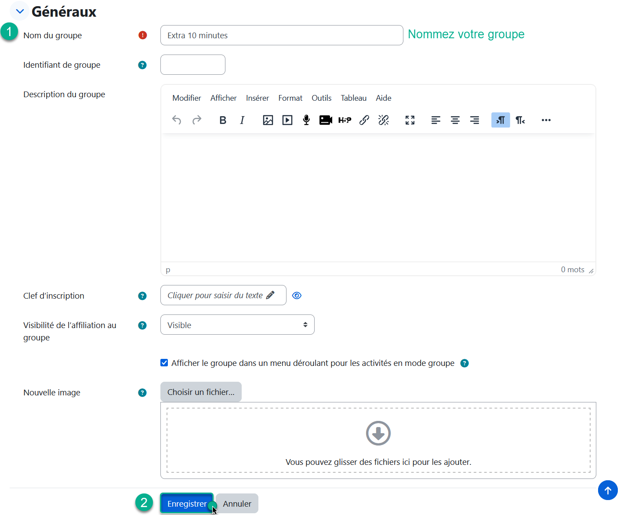Insert an image using the image icon
Screen dimensions: 624x515
click(x=268, y=120)
